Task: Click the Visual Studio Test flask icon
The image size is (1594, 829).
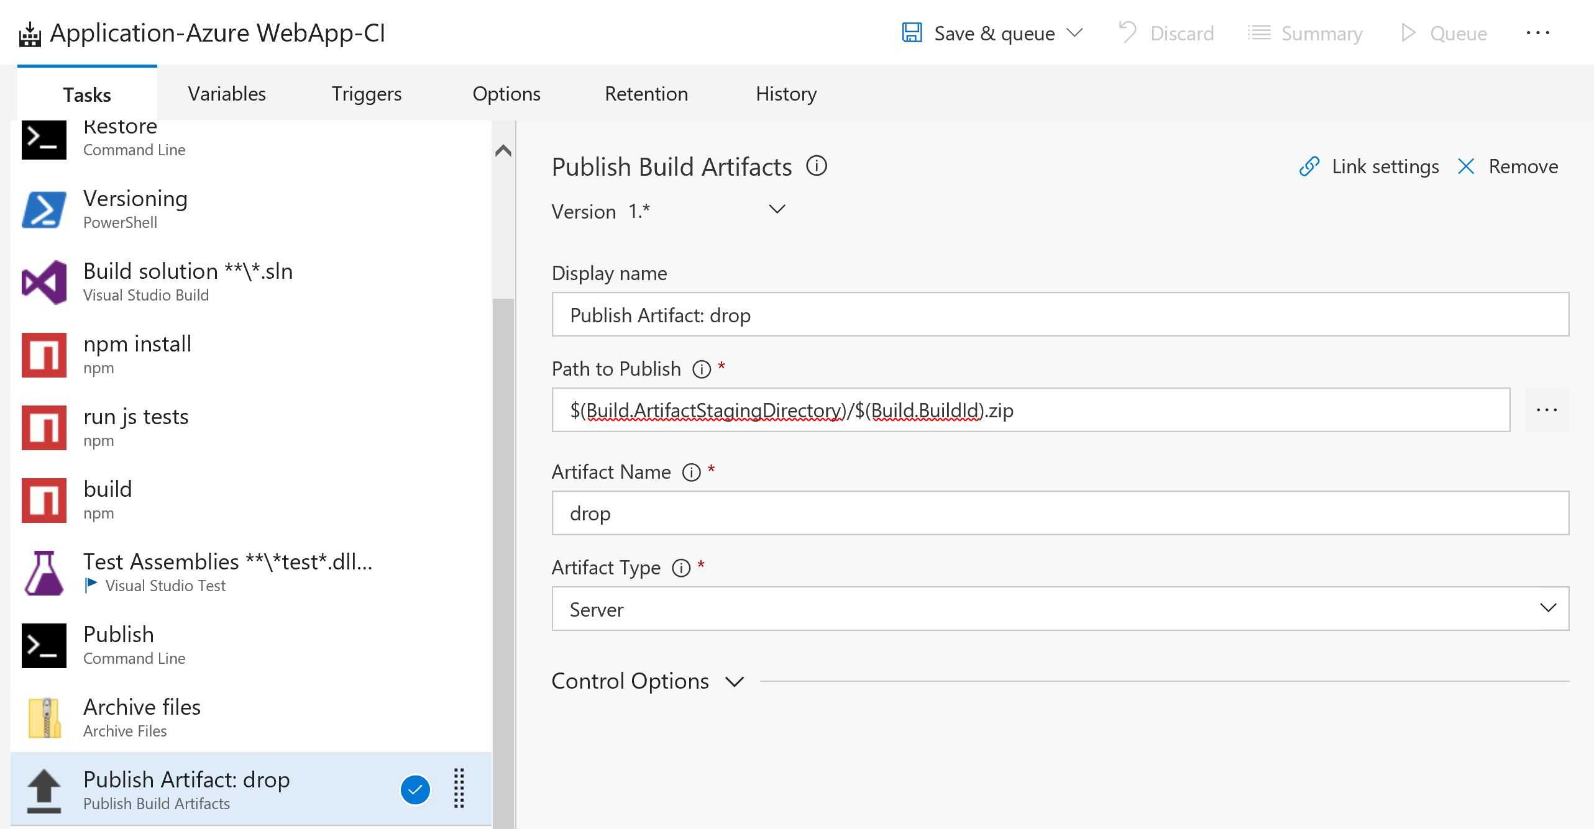Action: 44,572
